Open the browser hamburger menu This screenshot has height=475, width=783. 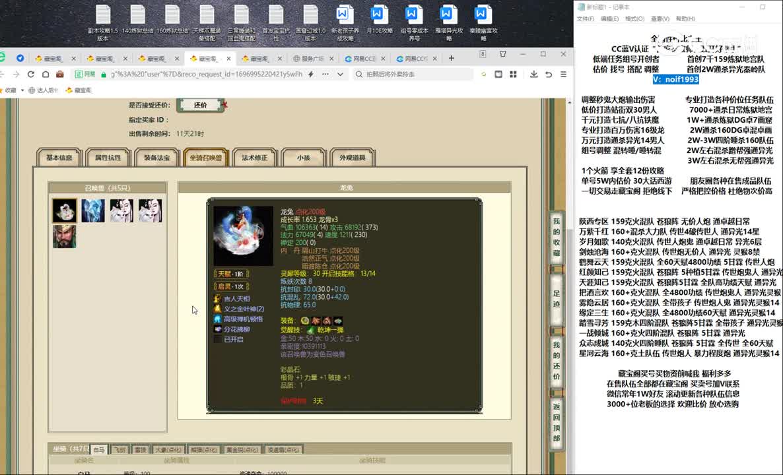(563, 74)
